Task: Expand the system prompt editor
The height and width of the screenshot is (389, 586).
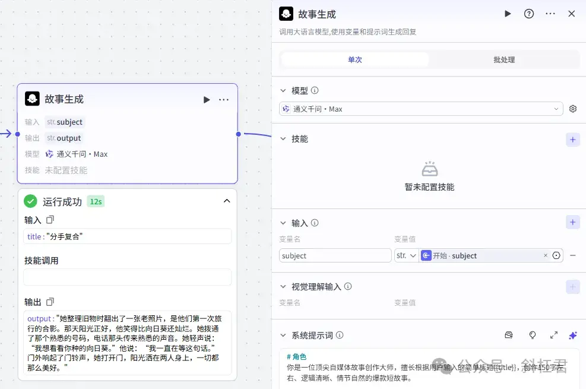Action: click(x=553, y=335)
